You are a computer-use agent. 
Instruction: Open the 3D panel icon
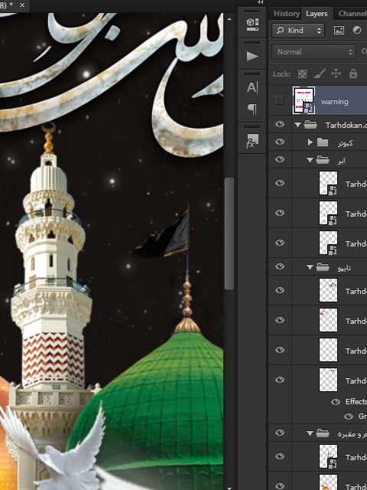tap(252, 24)
